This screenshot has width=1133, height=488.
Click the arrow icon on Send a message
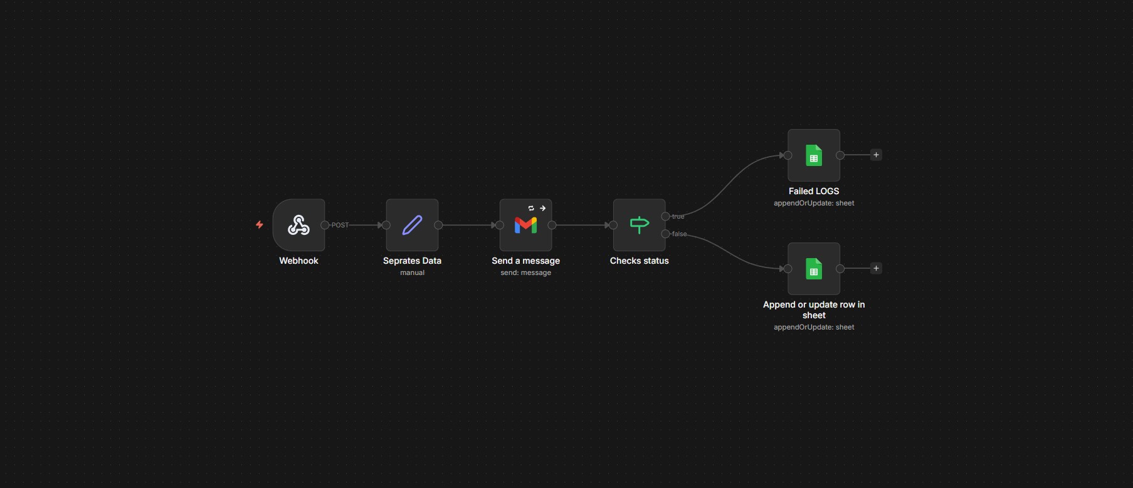(543, 208)
